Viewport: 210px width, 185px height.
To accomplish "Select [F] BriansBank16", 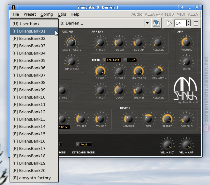I will pyautogui.click(x=34, y=141).
